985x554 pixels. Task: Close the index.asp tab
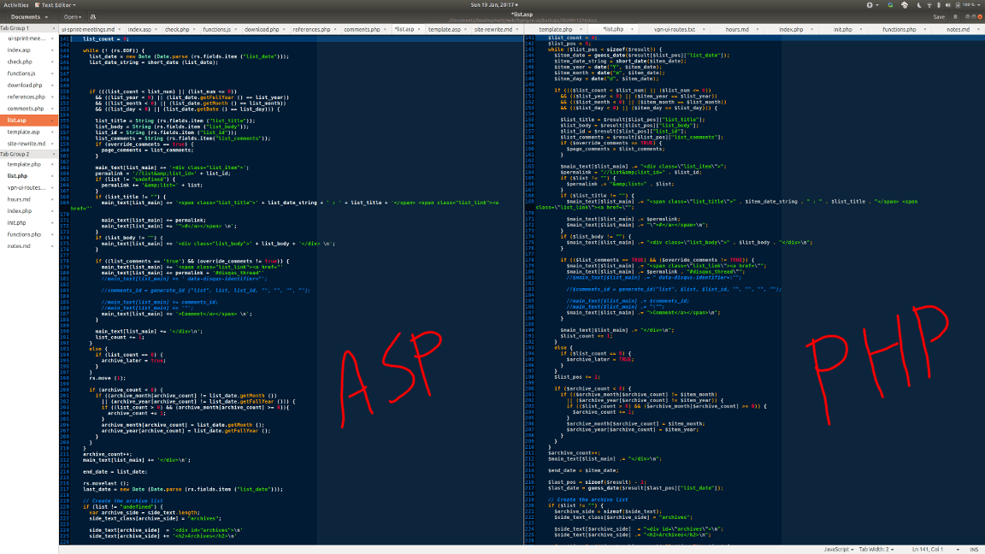pyautogui.click(x=157, y=30)
